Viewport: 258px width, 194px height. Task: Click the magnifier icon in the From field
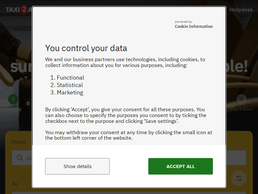tap(20, 158)
